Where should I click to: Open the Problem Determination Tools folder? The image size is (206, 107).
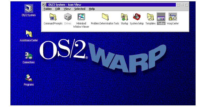[105, 17]
